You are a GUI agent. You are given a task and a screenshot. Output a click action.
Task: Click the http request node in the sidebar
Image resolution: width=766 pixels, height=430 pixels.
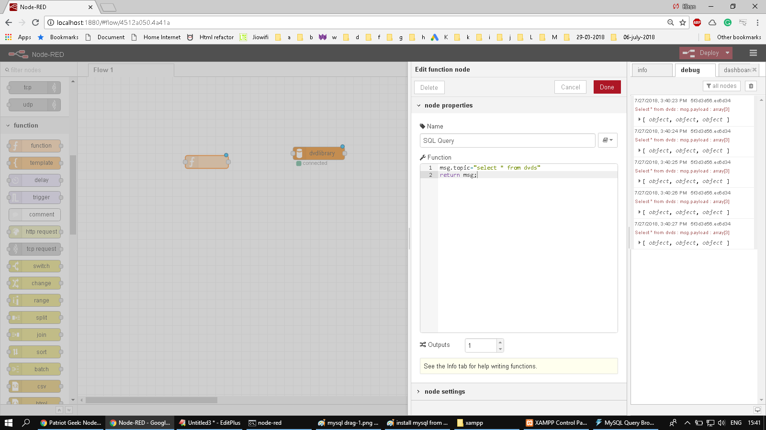point(34,232)
